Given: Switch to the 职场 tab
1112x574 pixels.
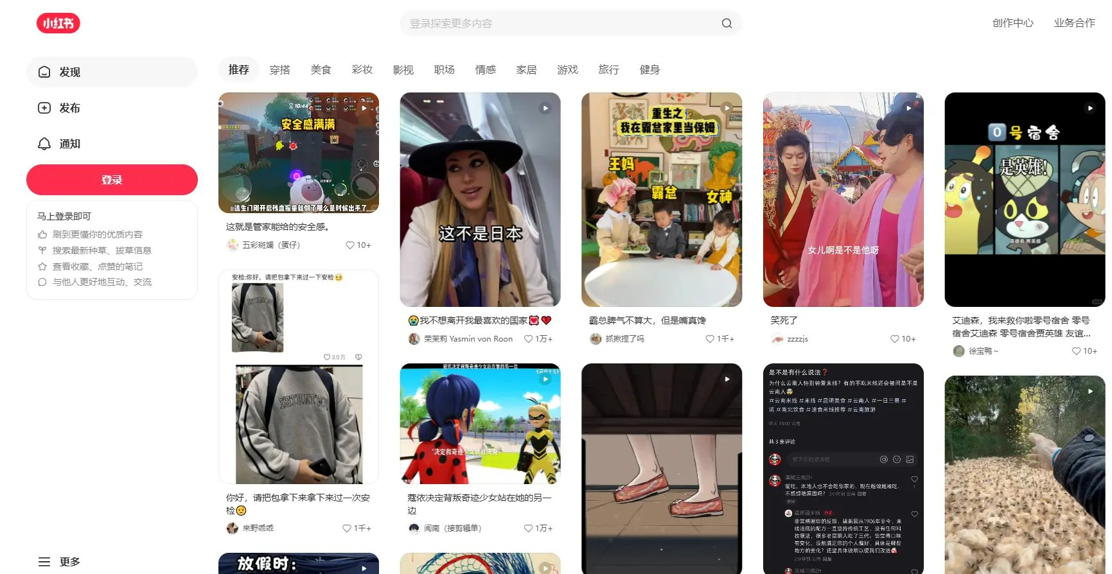Looking at the screenshot, I should (444, 69).
